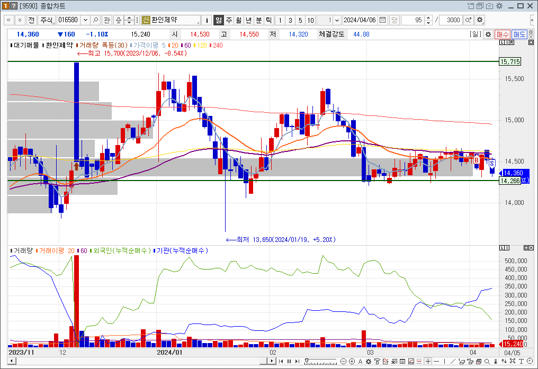538x369 pixels.
Task: Click the 10 interval preset button
Action: [x=310, y=20]
